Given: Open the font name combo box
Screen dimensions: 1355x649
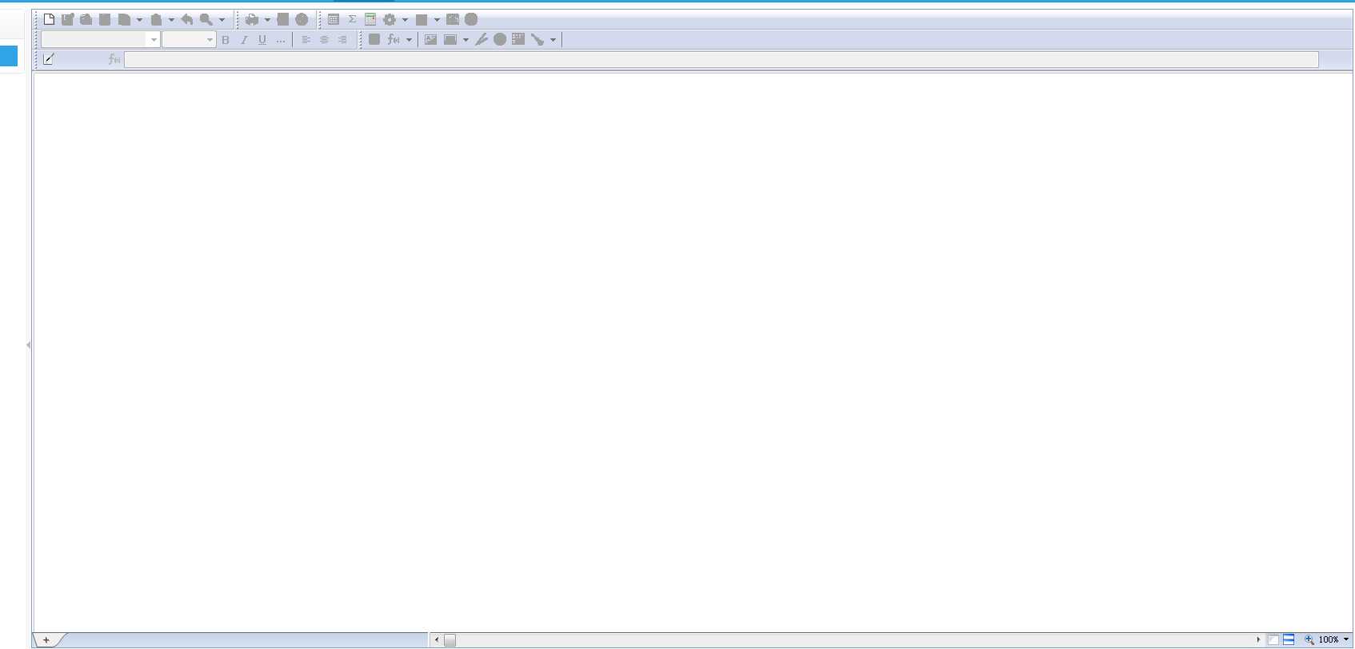Looking at the screenshot, I should (x=100, y=40).
